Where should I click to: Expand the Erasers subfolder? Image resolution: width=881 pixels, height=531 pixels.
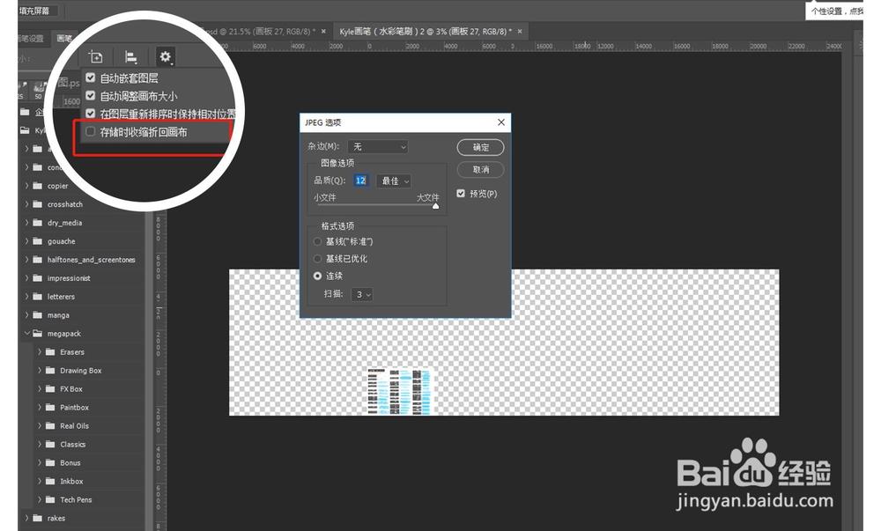[40, 352]
